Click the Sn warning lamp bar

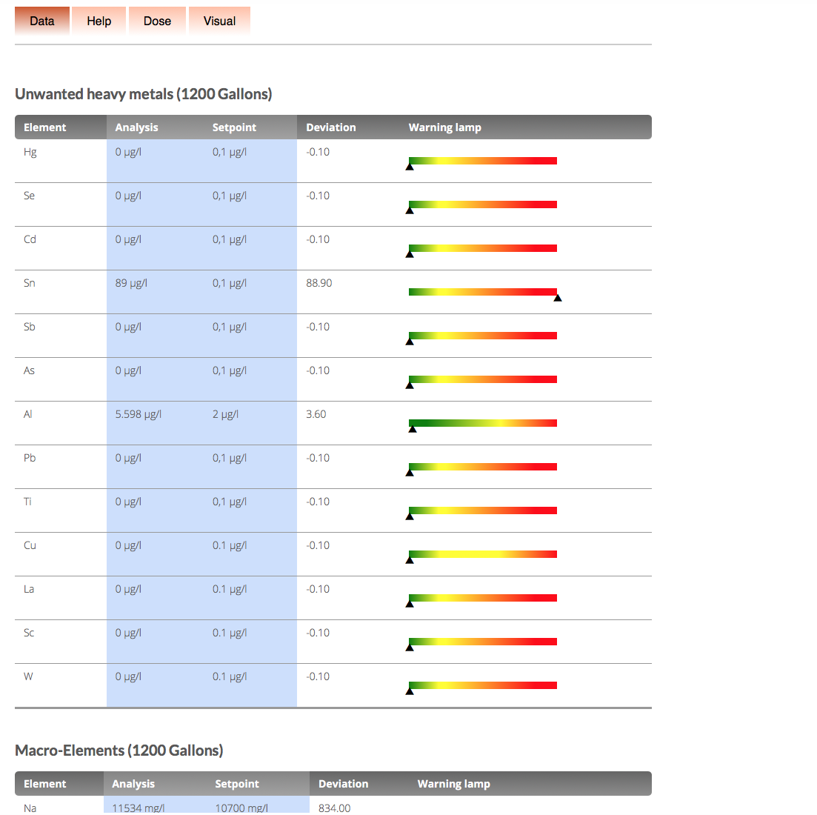[x=482, y=293]
